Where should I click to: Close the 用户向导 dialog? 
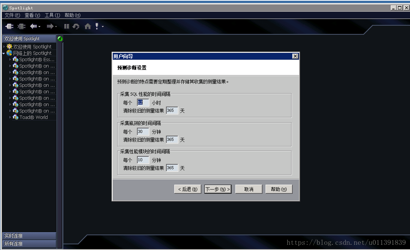(x=295, y=56)
